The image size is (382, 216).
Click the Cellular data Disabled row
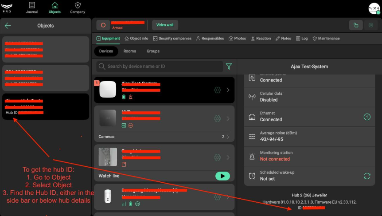309,97
